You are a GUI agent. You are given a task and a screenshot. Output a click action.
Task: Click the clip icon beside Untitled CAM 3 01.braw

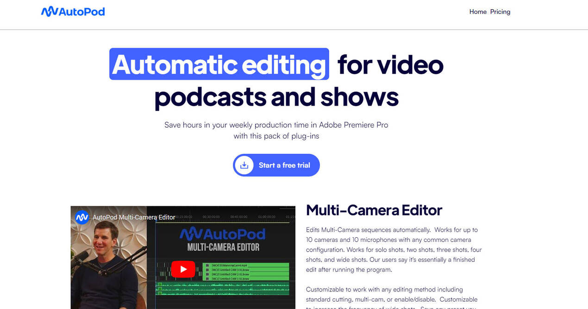(207, 270)
